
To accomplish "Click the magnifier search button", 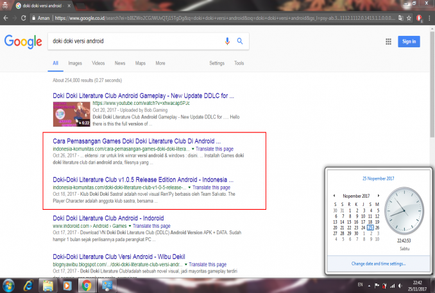I will 240,42.
